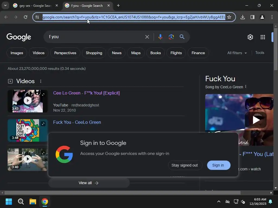The width and height of the screenshot is (278, 208).
Task: Toggle Chrome side panel
Action: pyautogui.click(x=252, y=17)
